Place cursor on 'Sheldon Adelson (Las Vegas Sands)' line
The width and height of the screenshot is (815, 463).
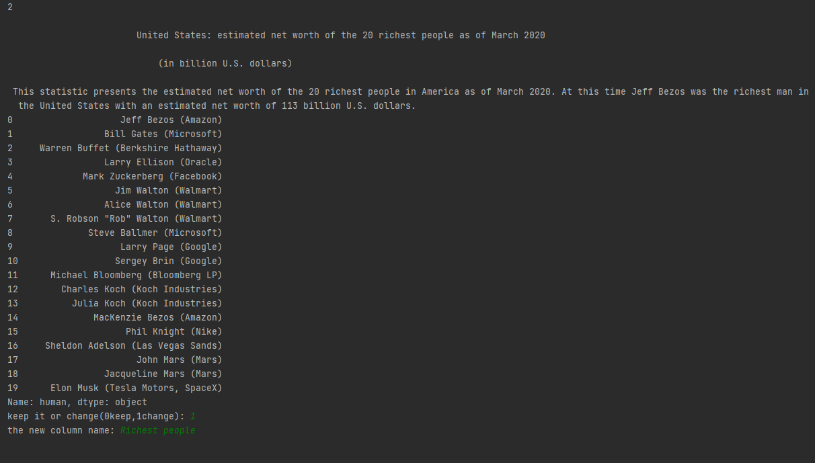[x=133, y=345]
